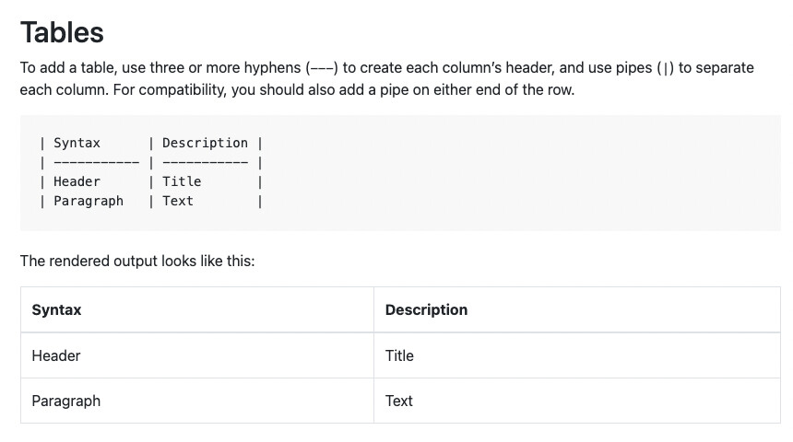Click Header text in code block

(77, 181)
